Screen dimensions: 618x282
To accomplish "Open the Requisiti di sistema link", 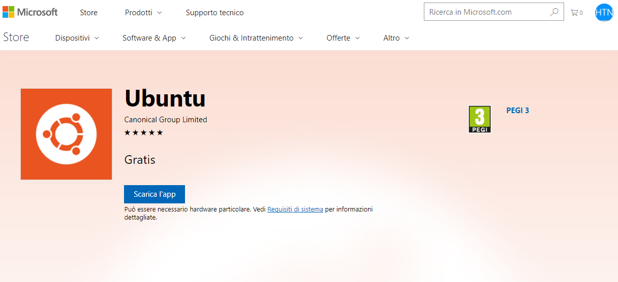I will [x=295, y=209].
